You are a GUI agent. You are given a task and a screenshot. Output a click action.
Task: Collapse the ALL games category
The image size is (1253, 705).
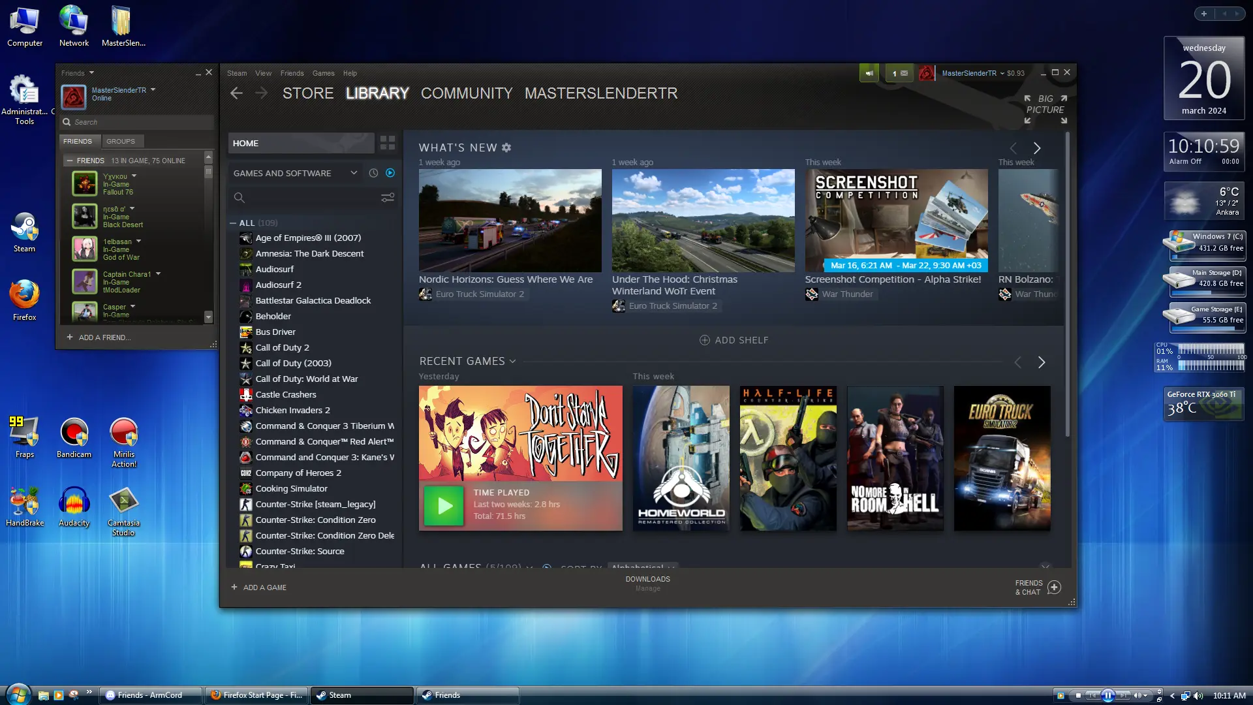233,223
